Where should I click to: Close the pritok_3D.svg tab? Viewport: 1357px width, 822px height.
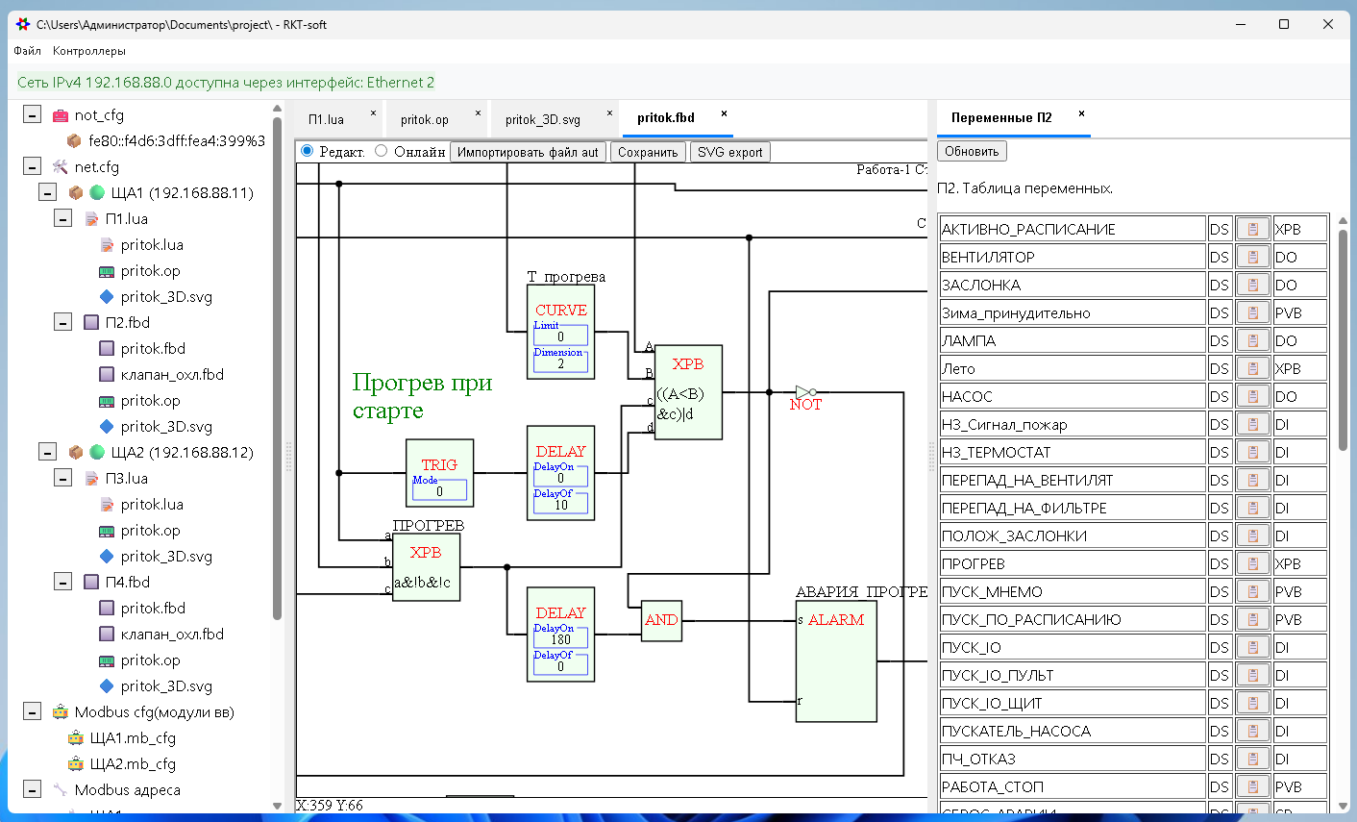(609, 113)
